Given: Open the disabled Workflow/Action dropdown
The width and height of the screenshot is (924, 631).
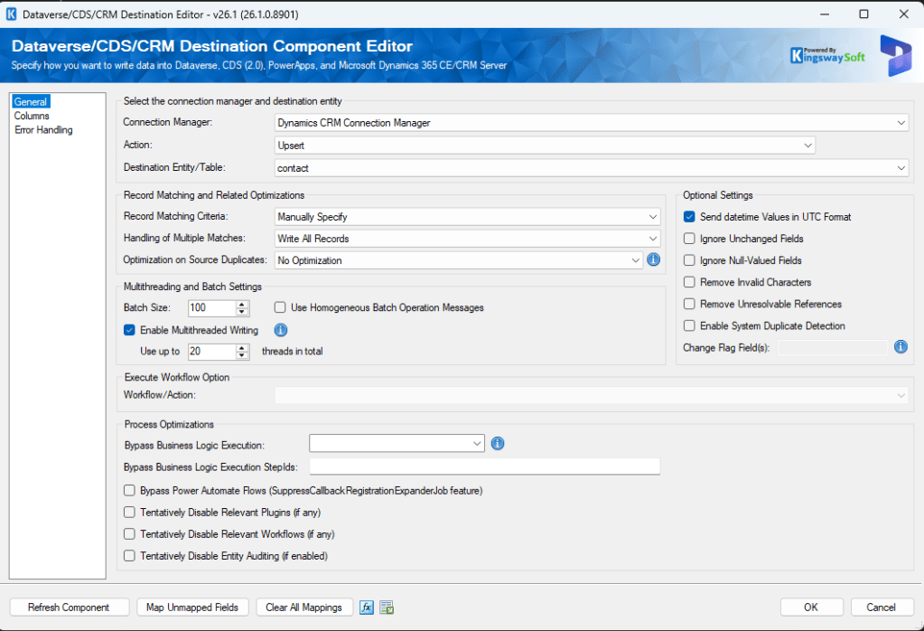Looking at the screenshot, I should click(x=591, y=395).
